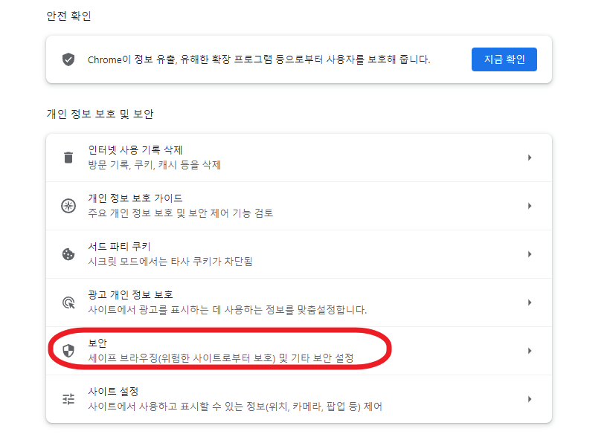Expand the 인터넷 사용 기록 삭제 row chevron
This screenshot has width=613, height=437.
point(530,156)
